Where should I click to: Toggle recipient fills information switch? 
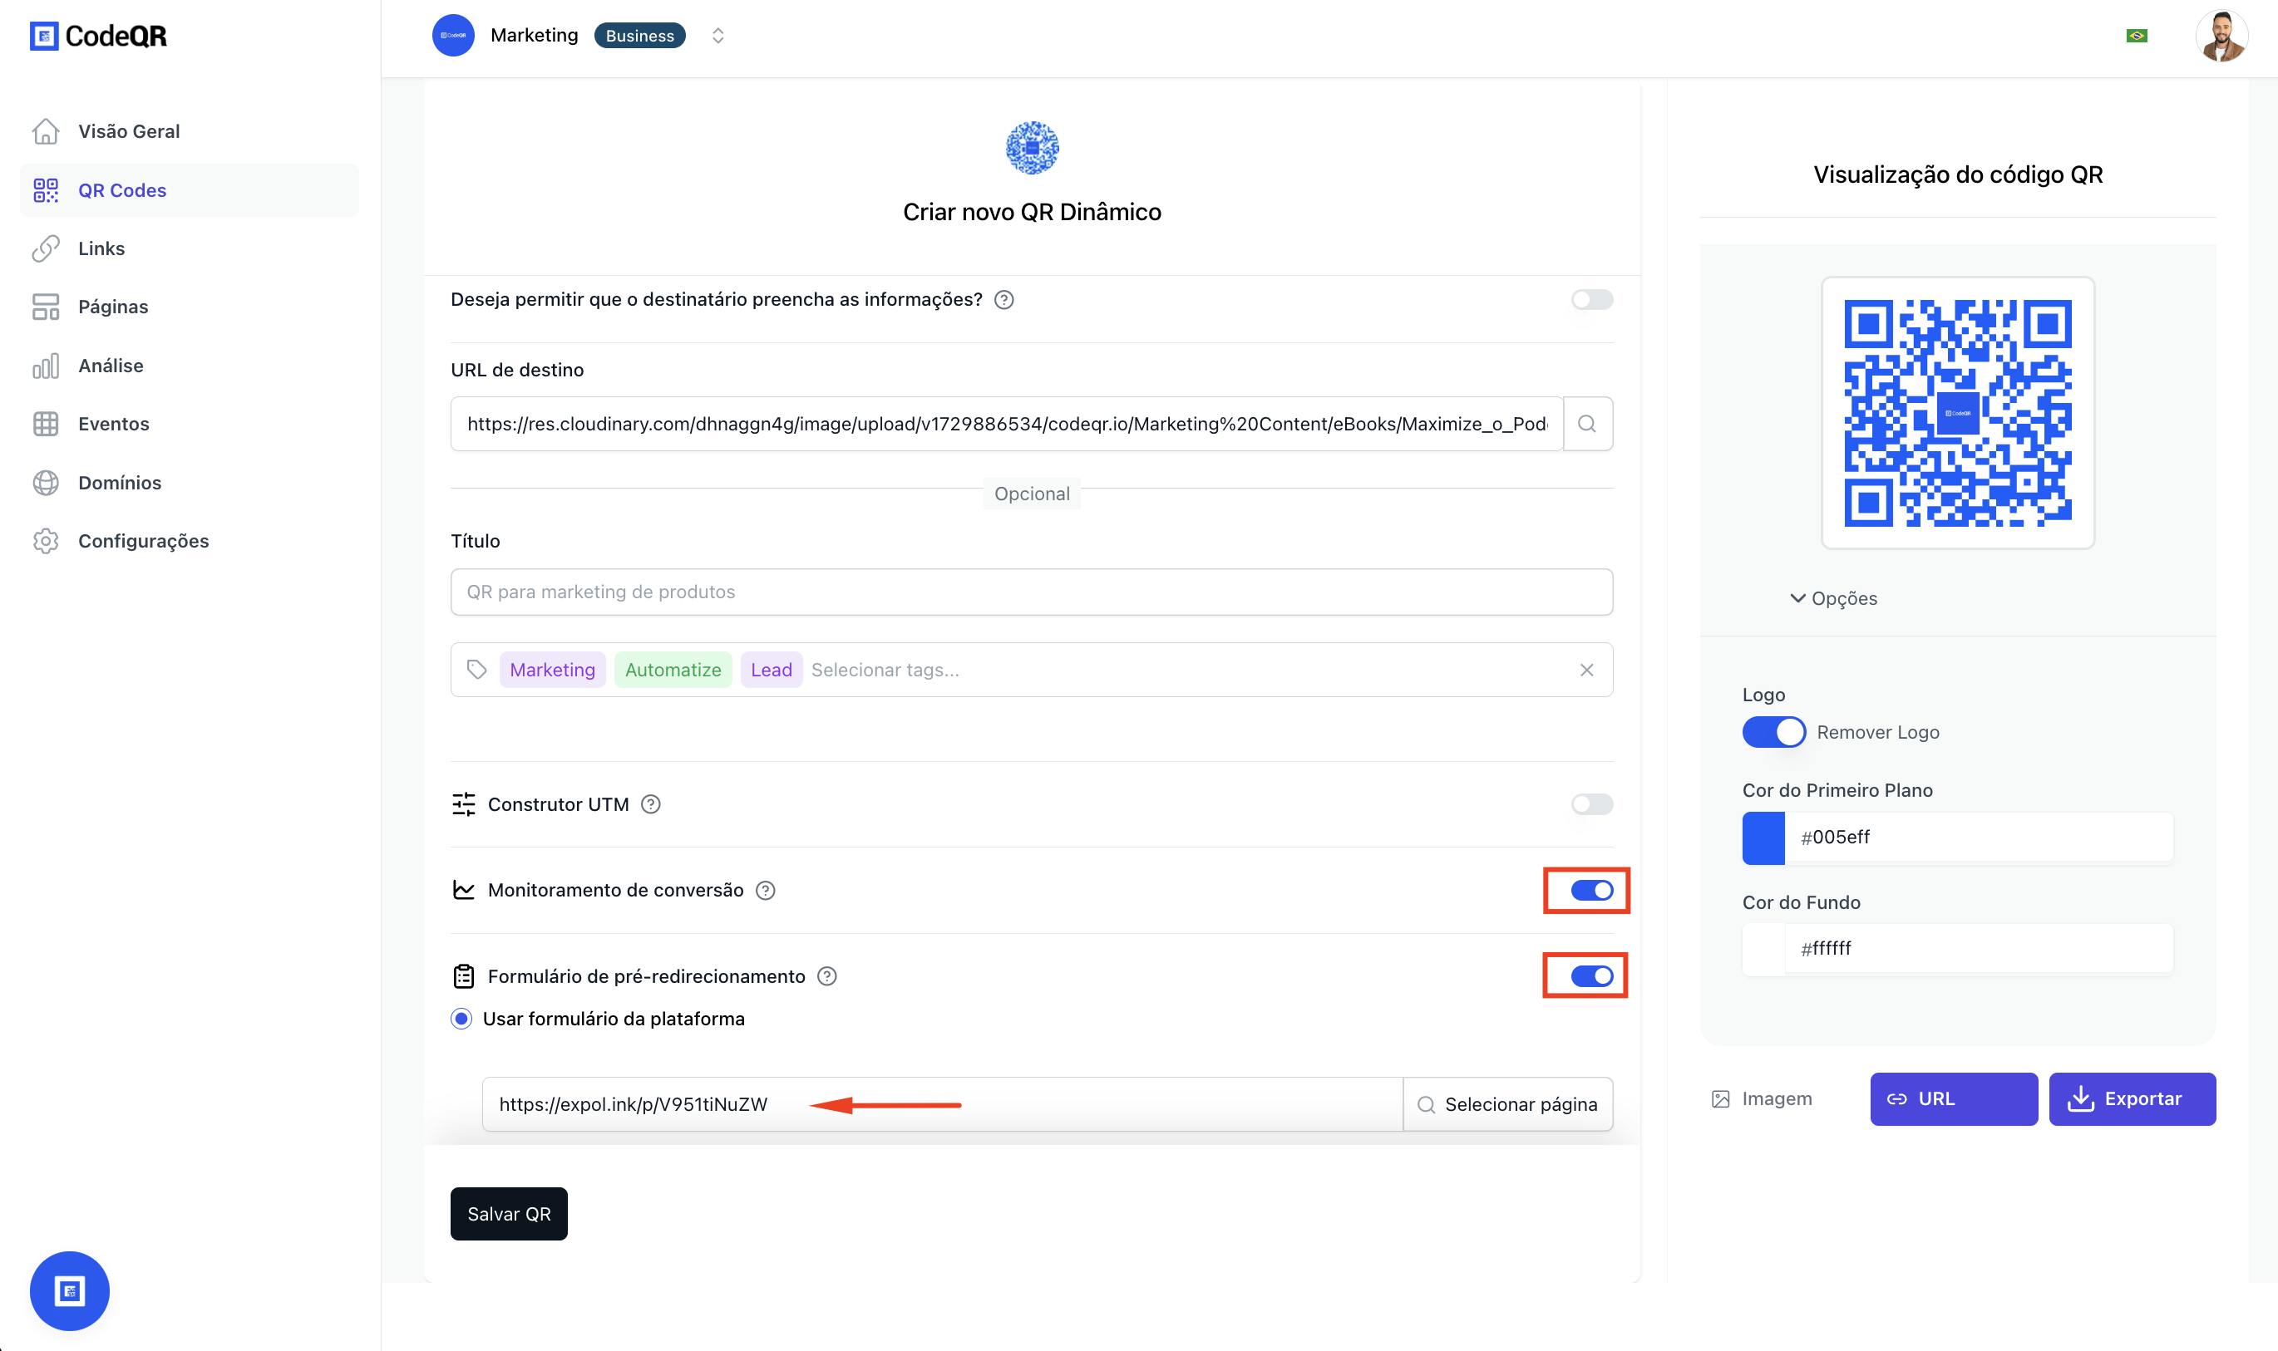(1591, 299)
